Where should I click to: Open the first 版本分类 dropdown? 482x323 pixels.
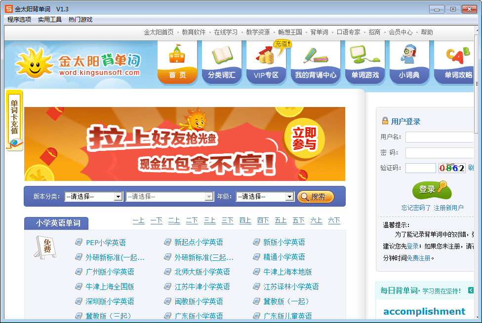point(93,196)
